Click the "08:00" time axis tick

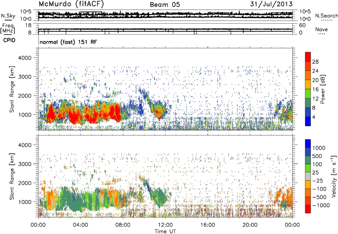click(123, 225)
